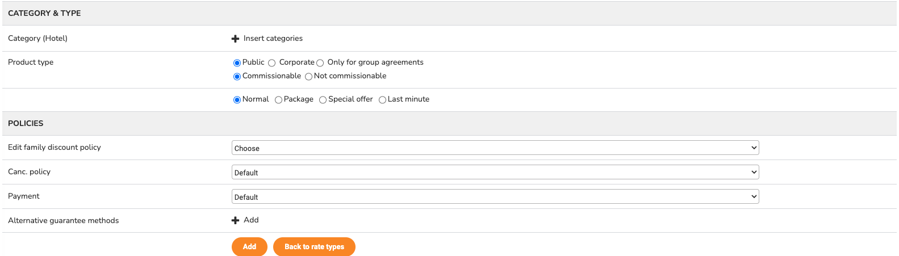Choose the Last minute radio
The width and height of the screenshot is (899, 256).
pyautogui.click(x=382, y=100)
